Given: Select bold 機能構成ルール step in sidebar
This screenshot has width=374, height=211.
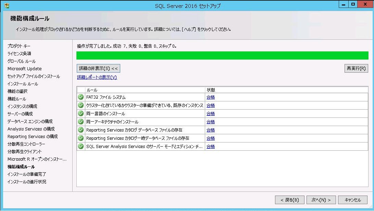Looking at the screenshot, I should (21, 167).
